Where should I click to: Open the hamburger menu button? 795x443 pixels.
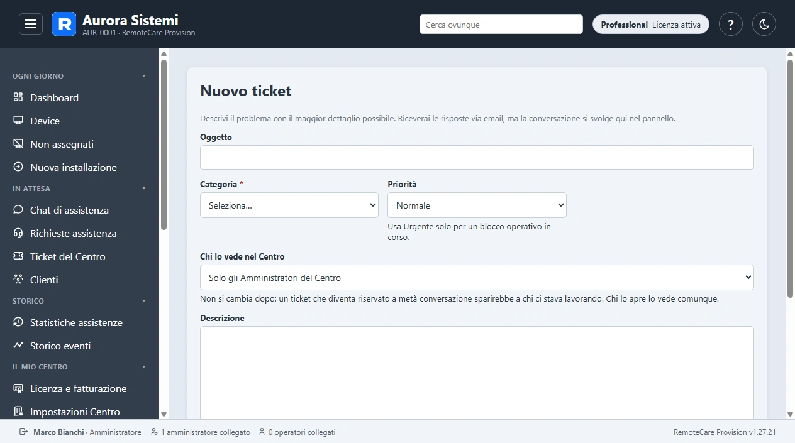[31, 24]
